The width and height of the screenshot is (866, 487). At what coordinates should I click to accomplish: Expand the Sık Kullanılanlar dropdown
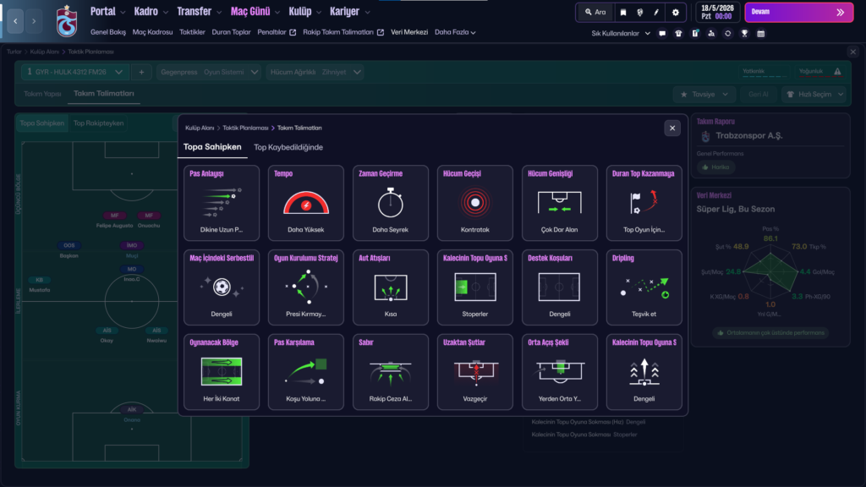621,34
